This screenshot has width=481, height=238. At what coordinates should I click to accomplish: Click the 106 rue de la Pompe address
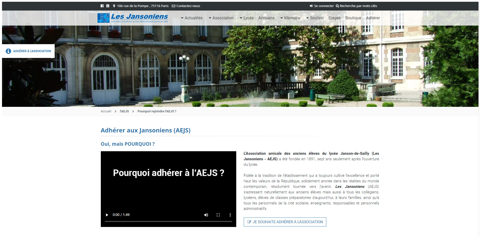click(x=143, y=6)
